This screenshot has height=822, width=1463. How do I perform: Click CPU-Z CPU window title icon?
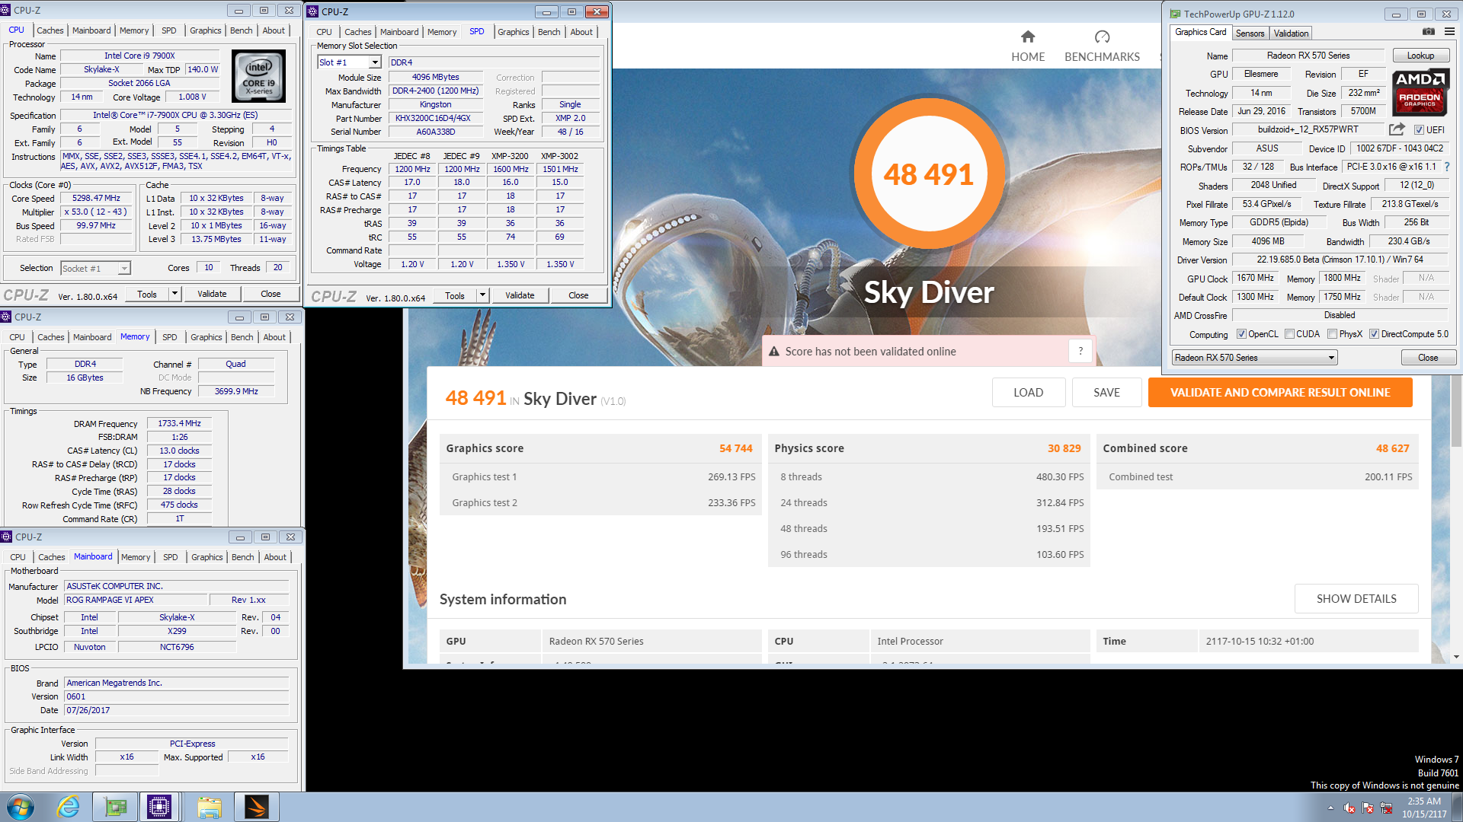point(6,11)
